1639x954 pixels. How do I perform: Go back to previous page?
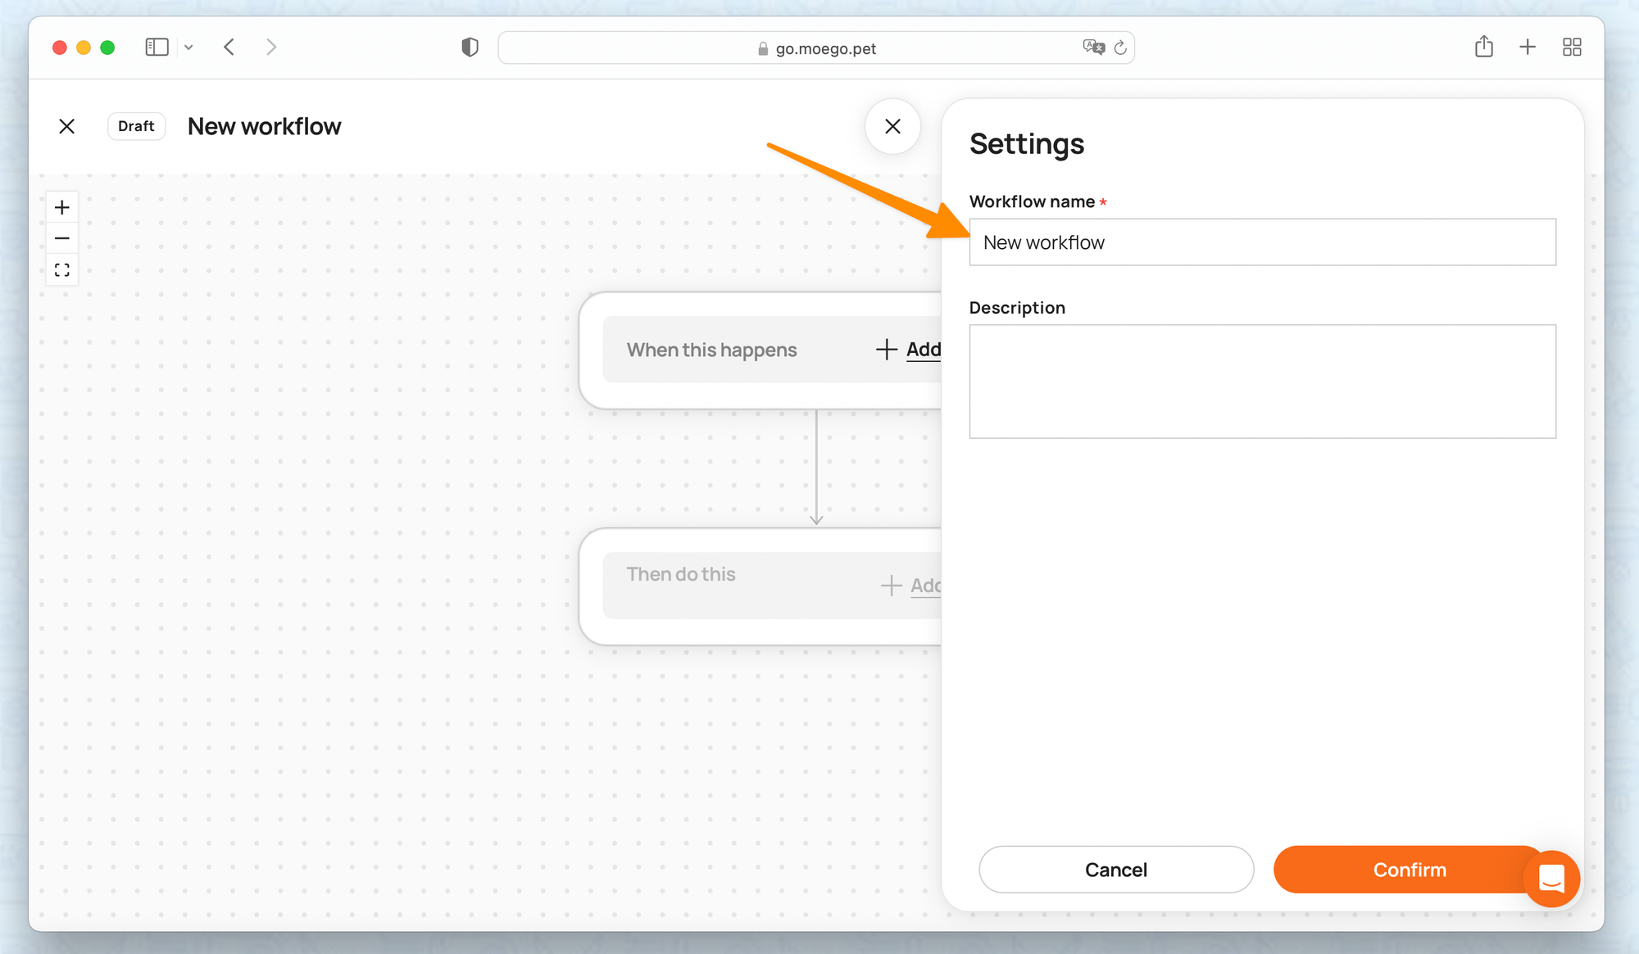click(x=229, y=47)
